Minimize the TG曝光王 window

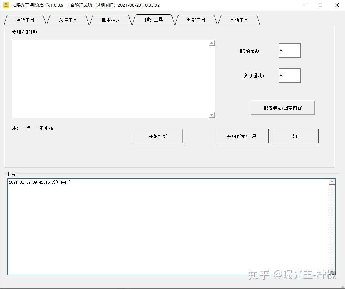pos(304,5)
